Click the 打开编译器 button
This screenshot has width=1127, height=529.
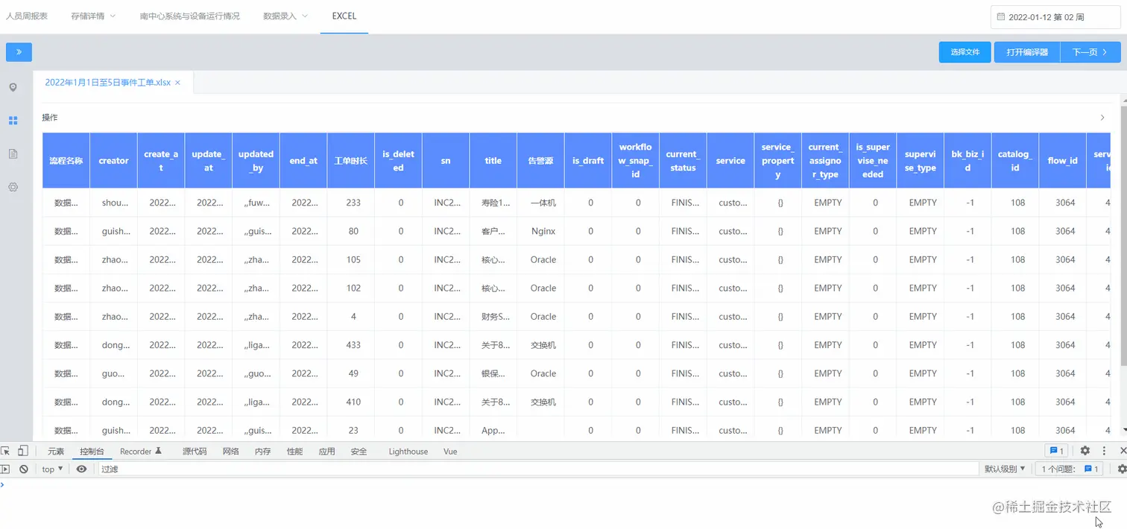tap(1027, 52)
